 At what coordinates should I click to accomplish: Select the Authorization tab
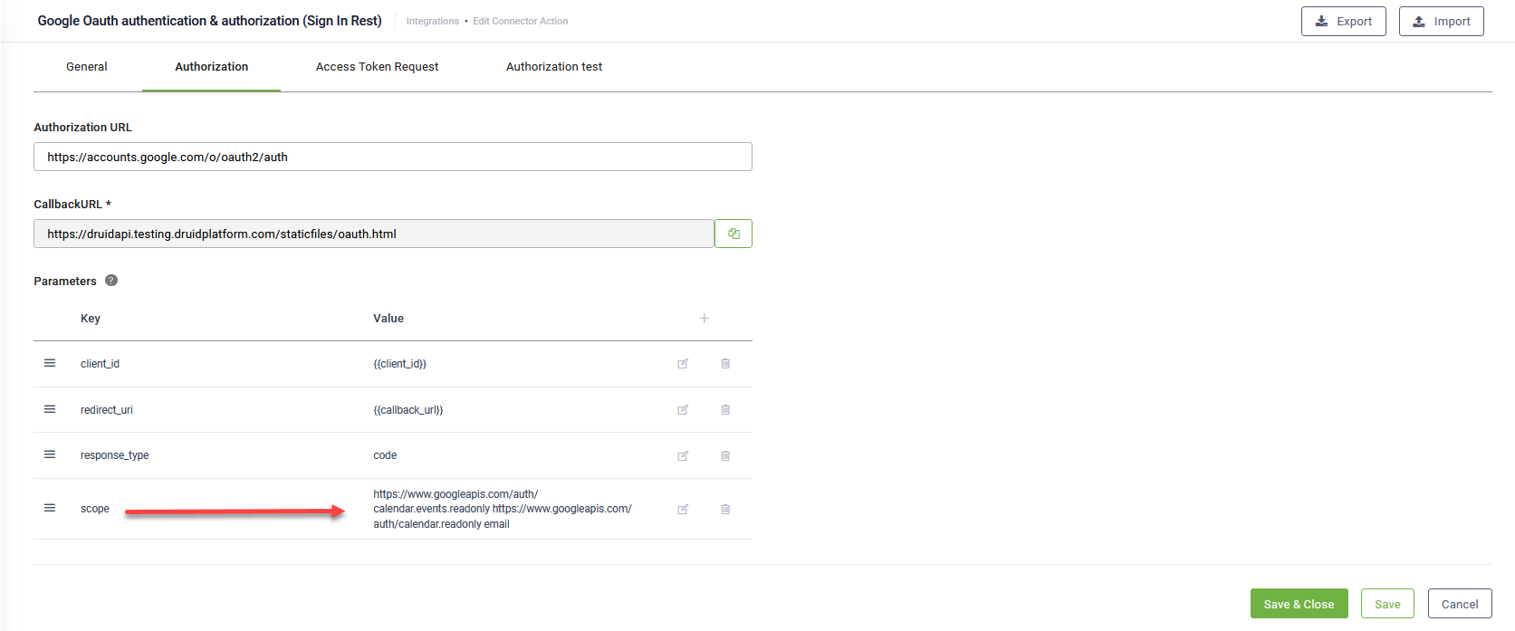211,67
